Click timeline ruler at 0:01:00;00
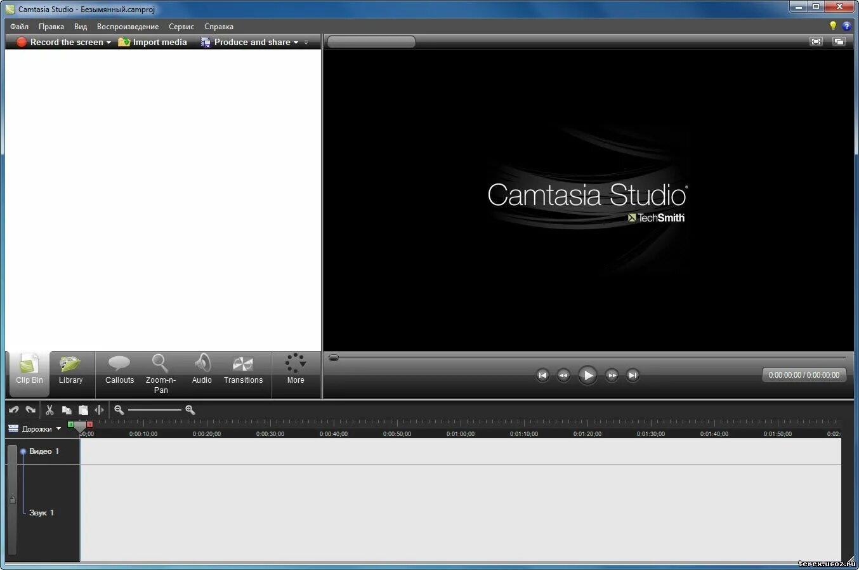 coord(461,434)
